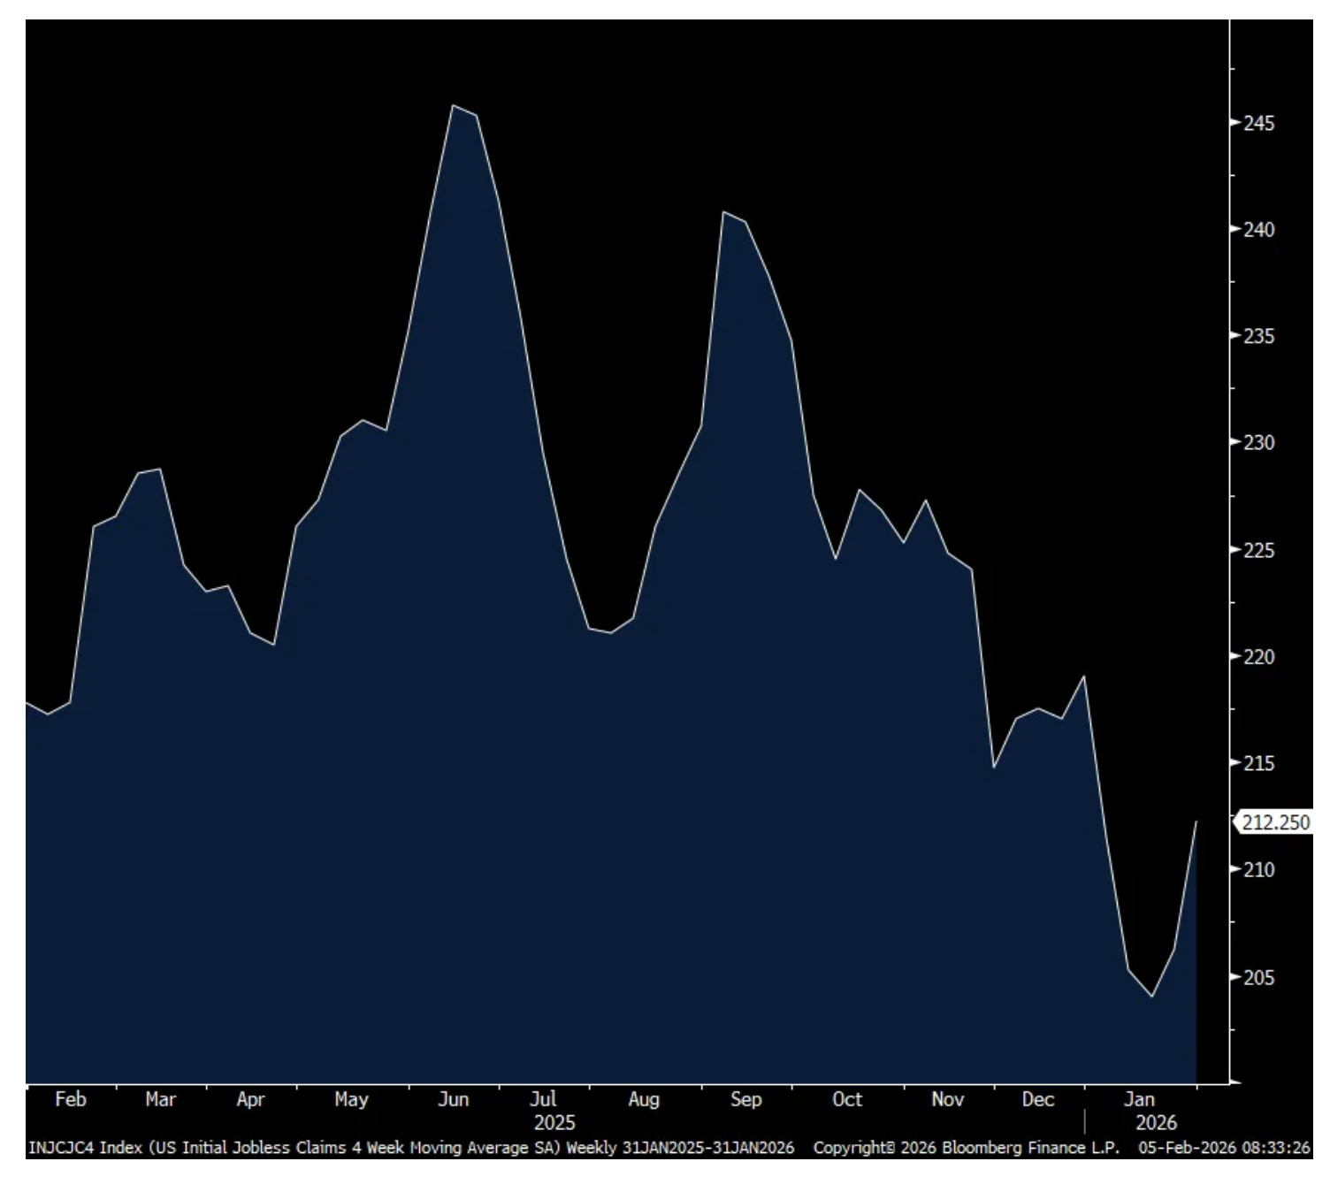Select the Dec month axis label
Image resolution: width=1330 pixels, height=1192 pixels.
coord(1037,1099)
